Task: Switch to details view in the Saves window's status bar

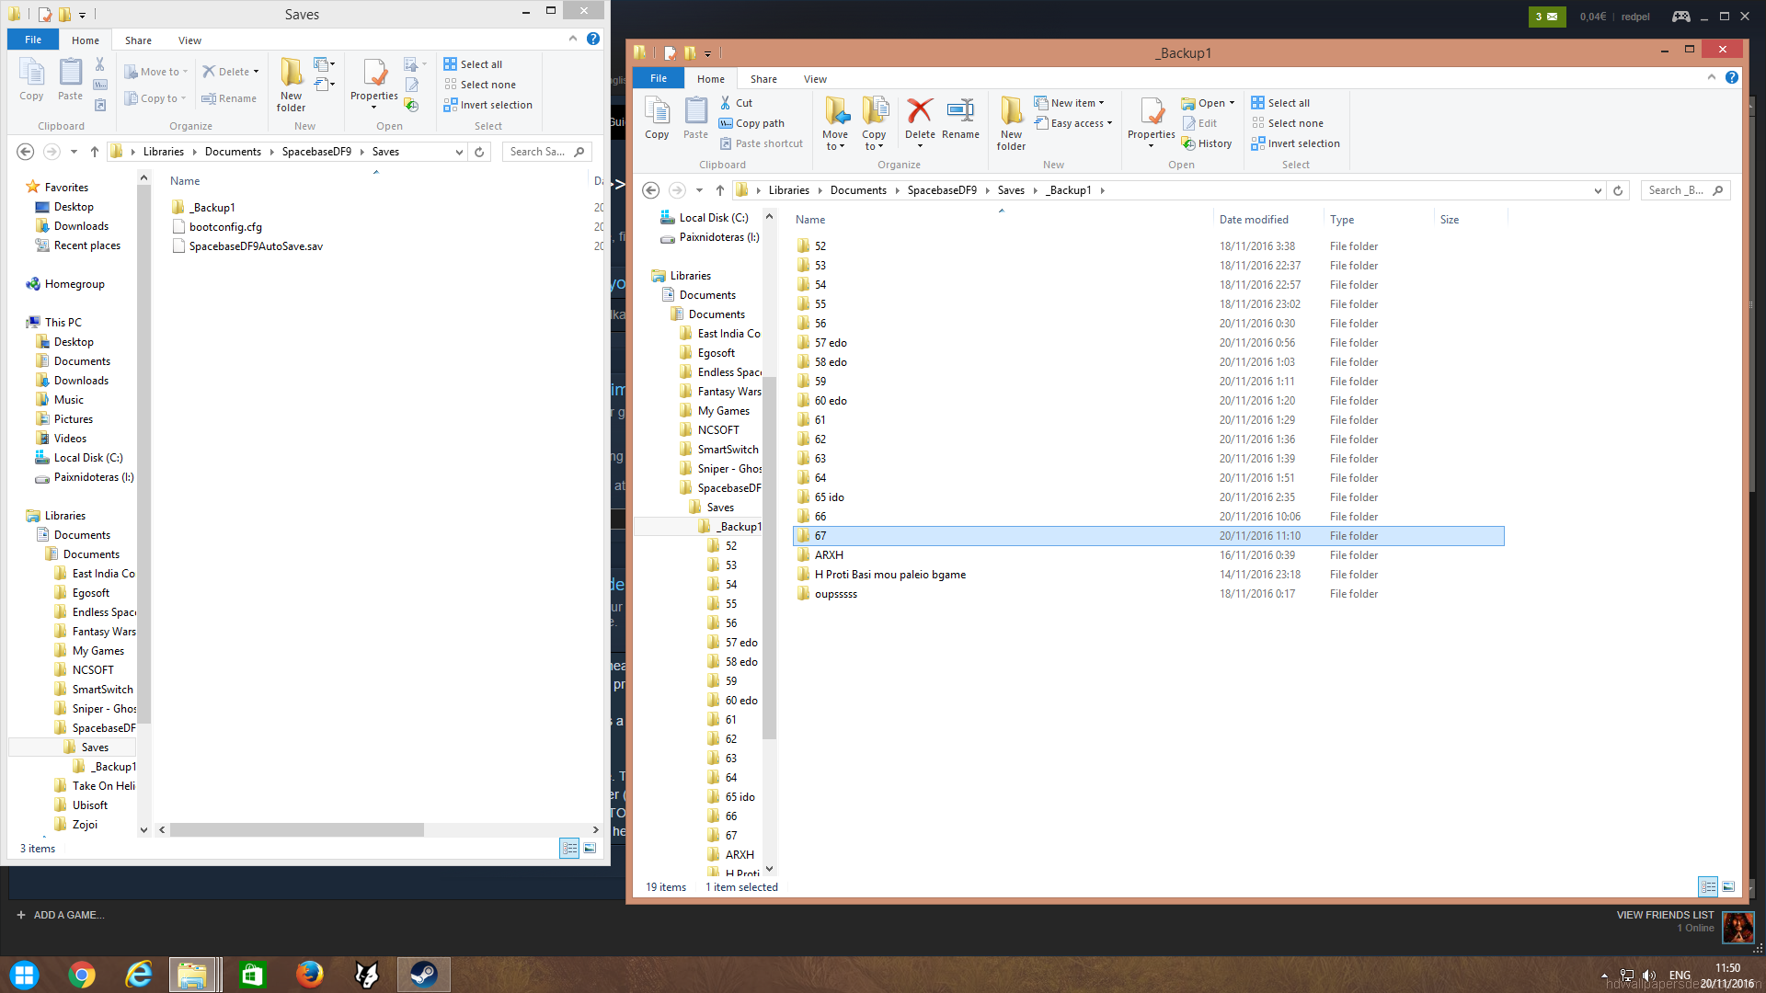Action: coord(569,848)
